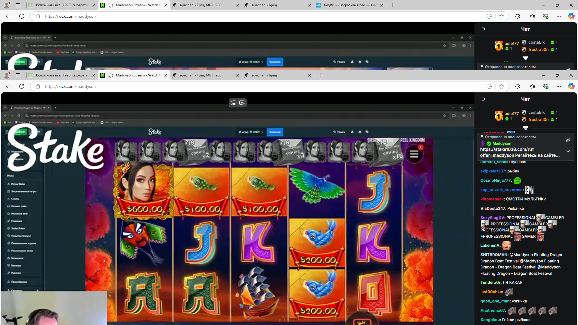The height and width of the screenshot is (325, 578).
Task: Click adie177's gold rank-1 medal in front chat
Action: pyautogui.click(x=499, y=116)
